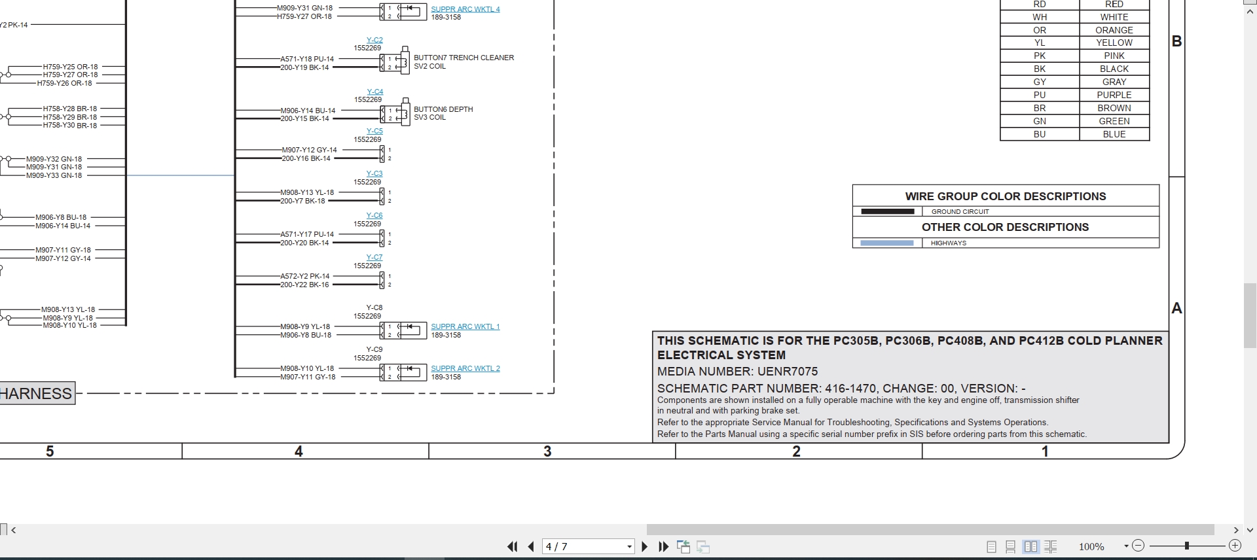Follow the Y-C2 connector link
Image resolution: width=1257 pixels, height=560 pixels.
point(374,40)
